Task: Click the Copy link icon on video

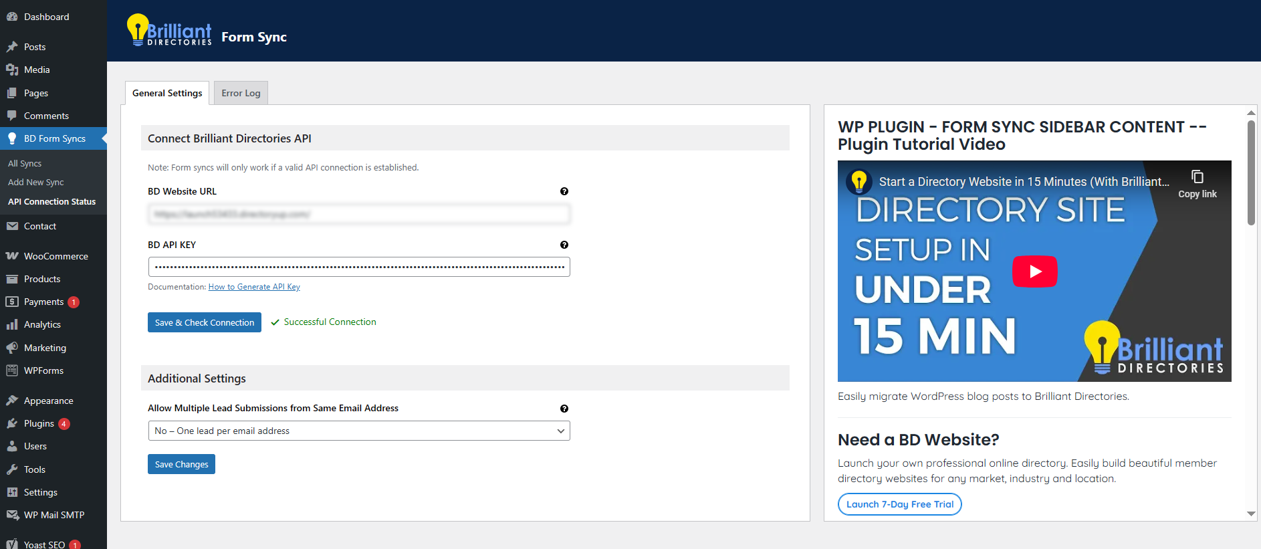Action: pos(1197,177)
